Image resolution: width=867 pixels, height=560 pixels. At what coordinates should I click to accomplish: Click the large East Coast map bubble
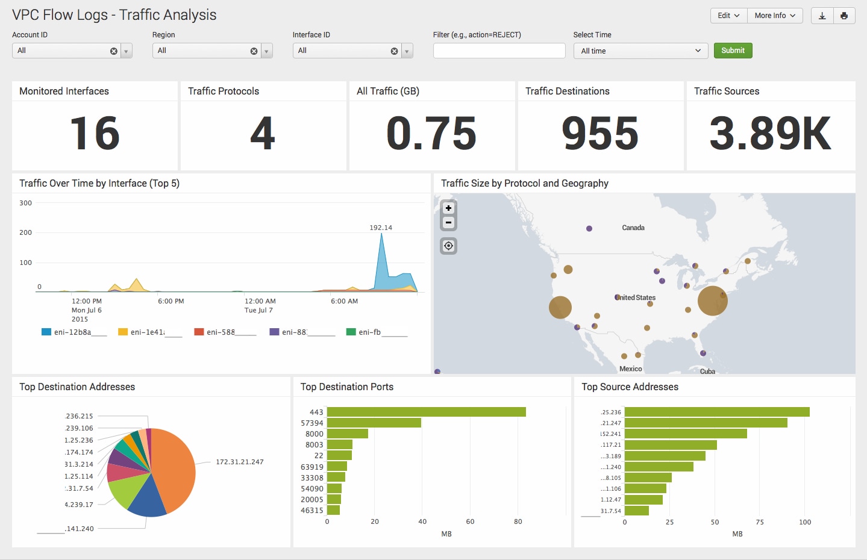(x=713, y=301)
